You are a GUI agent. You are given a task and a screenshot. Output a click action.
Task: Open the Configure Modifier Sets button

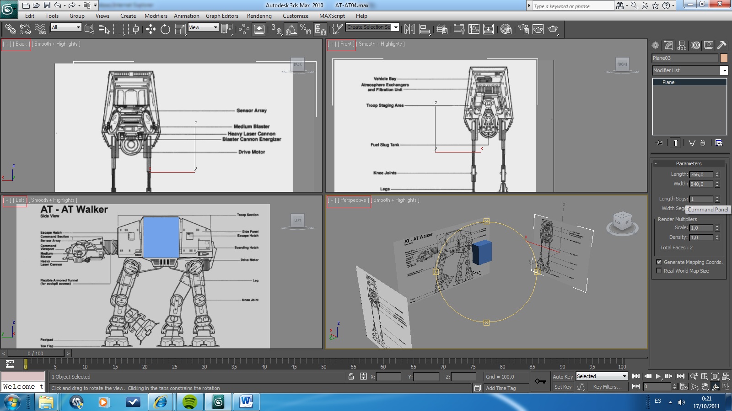pos(719,143)
